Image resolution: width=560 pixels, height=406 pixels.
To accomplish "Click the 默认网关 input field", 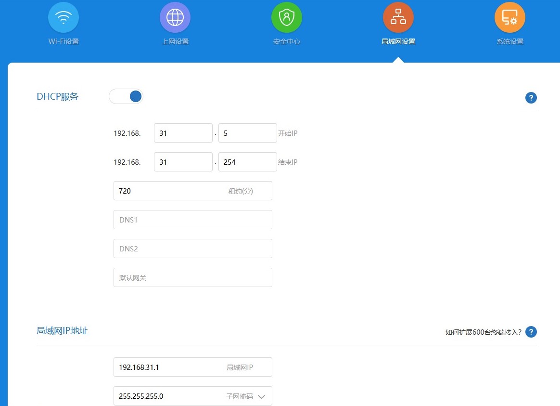I will [x=192, y=277].
